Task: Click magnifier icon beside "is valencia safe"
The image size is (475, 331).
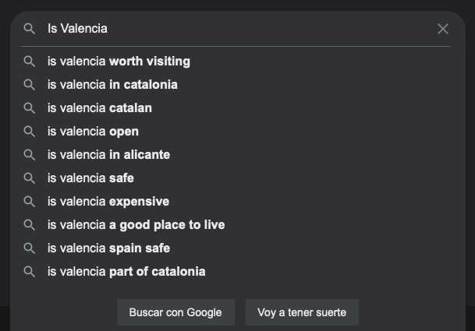Action: tap(30, 178)
